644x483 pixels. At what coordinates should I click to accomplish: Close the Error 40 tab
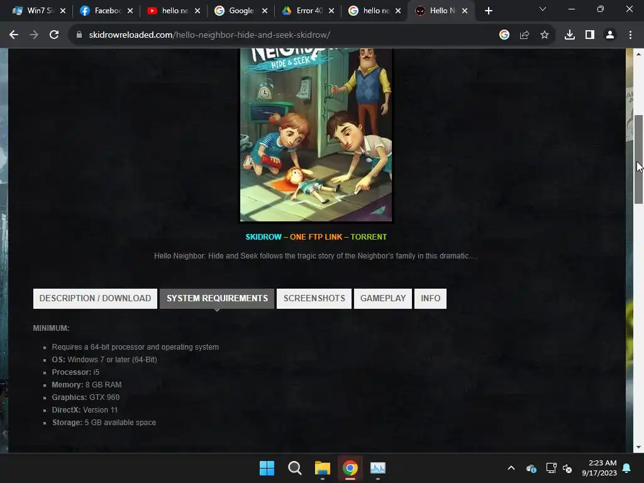coord(331,11)
